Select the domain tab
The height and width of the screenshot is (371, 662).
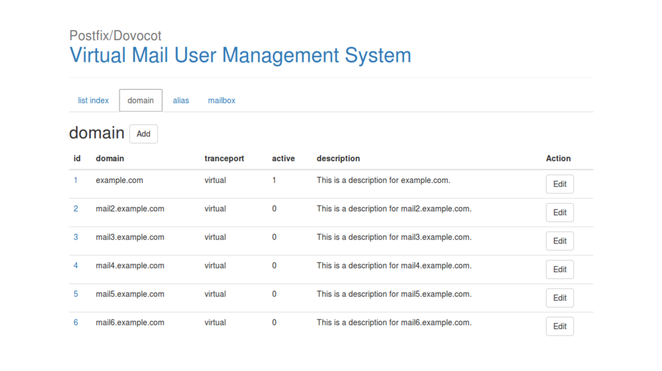[140, 101]
